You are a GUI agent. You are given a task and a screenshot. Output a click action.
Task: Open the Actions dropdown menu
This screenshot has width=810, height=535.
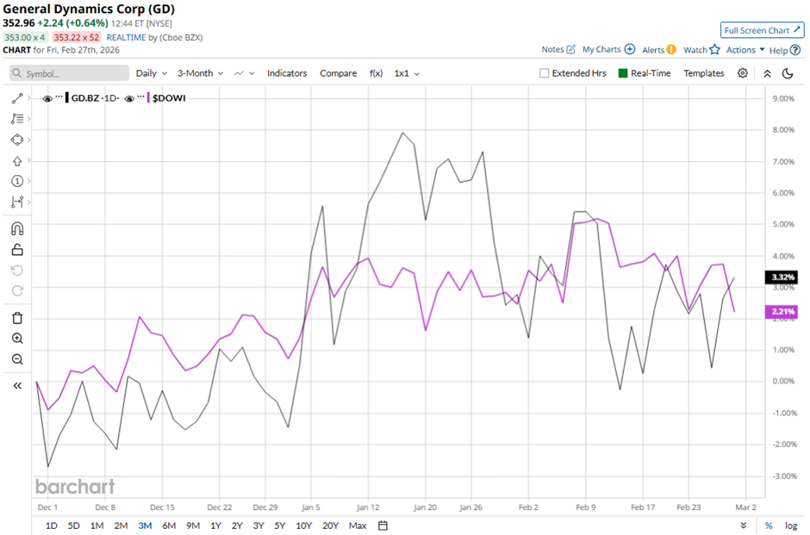pyautogui.click(x=745, y=50)
